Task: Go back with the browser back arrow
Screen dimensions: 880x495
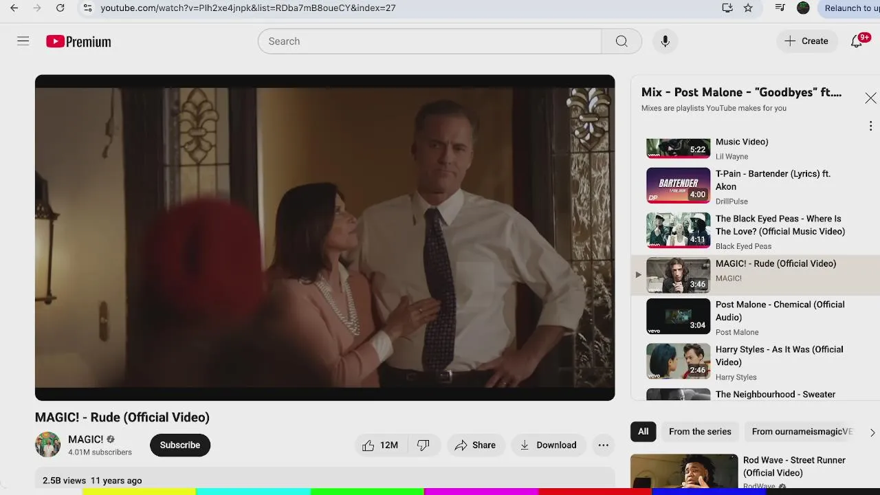Action: click(x=14, y=8)
